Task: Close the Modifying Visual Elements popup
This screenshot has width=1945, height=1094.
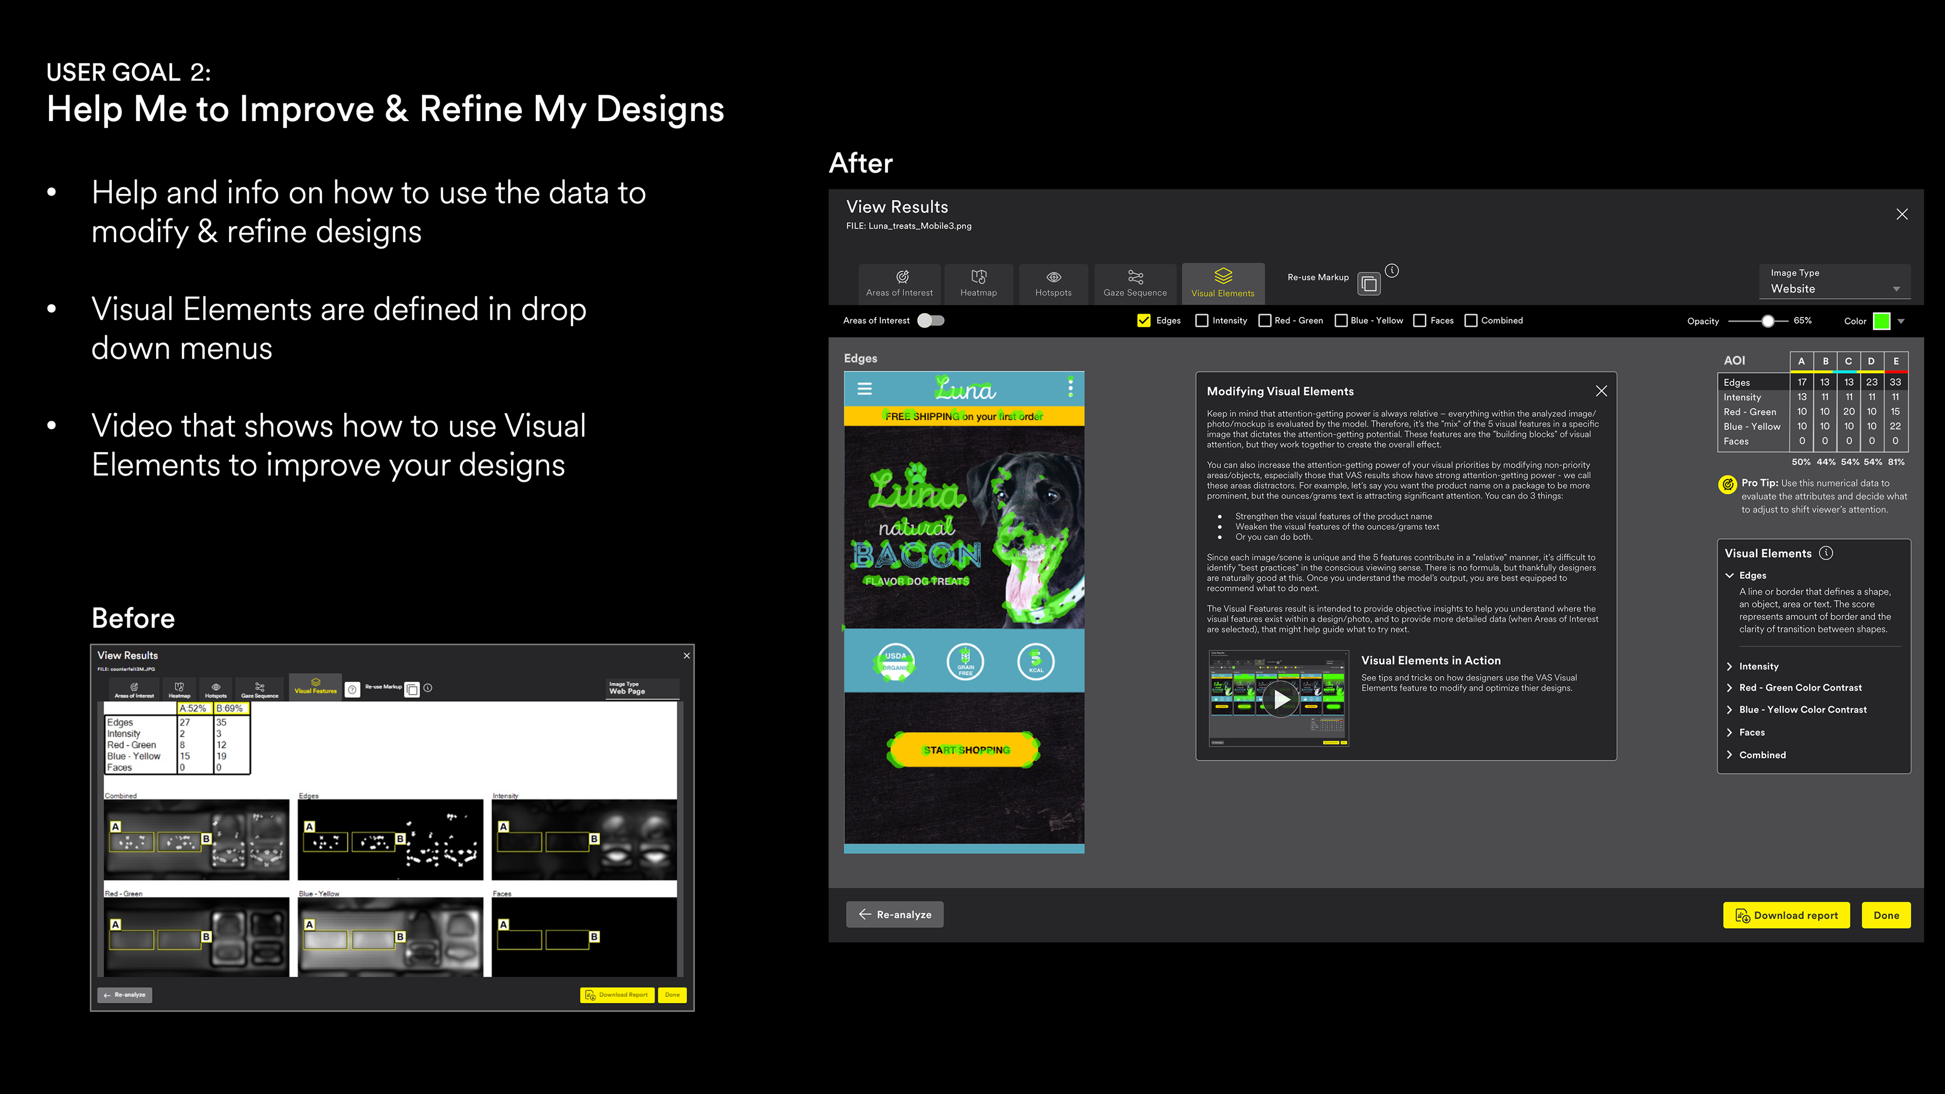Action: pyautogui.click(x=1601, y=391)
